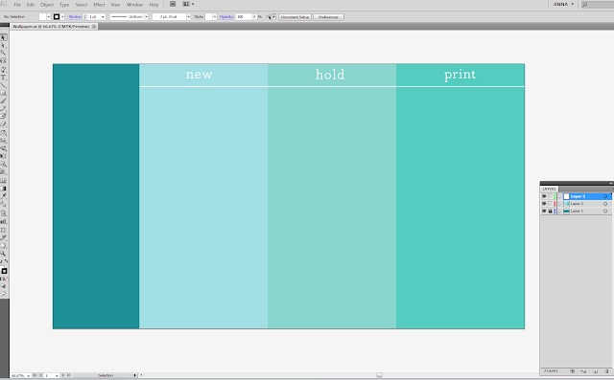Select the Line Segment tool

coord(3,85)
